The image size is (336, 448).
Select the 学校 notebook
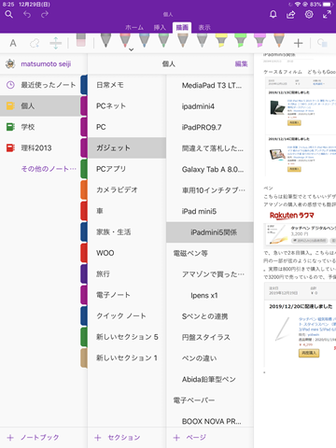click(40, 127)
